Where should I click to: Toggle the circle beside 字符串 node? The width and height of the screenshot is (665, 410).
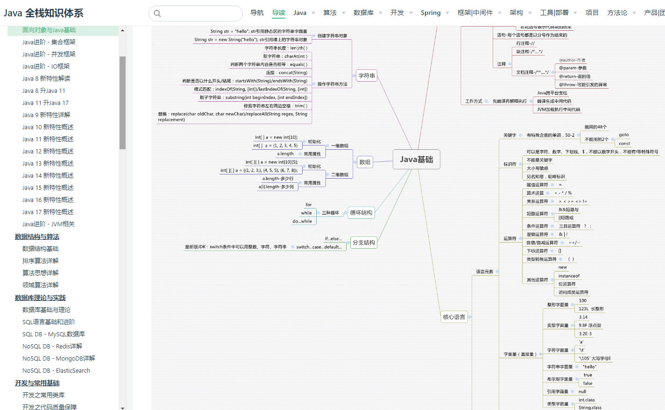(x=354, y=76)
